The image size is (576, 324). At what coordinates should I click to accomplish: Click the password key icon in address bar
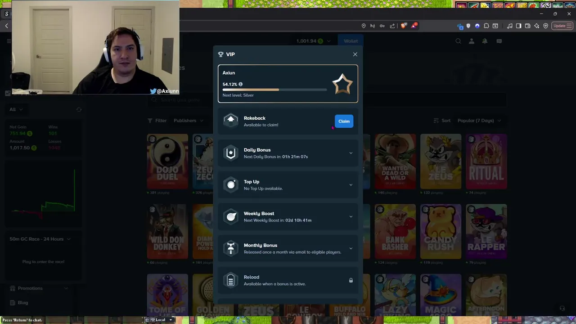[382, 26]
